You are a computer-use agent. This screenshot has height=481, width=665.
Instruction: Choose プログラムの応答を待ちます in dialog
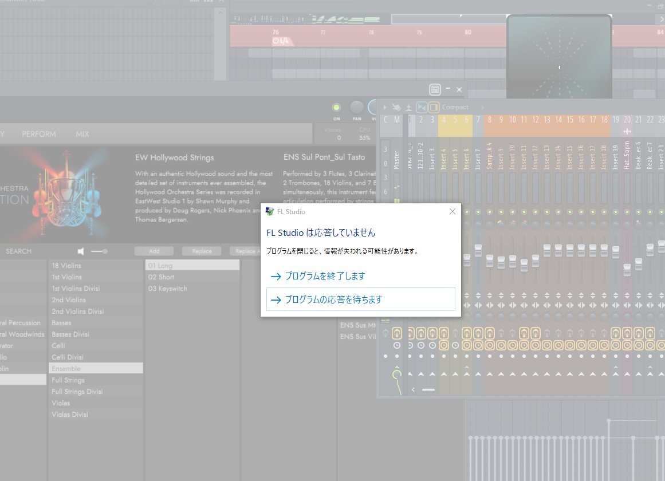click(360, 299)
